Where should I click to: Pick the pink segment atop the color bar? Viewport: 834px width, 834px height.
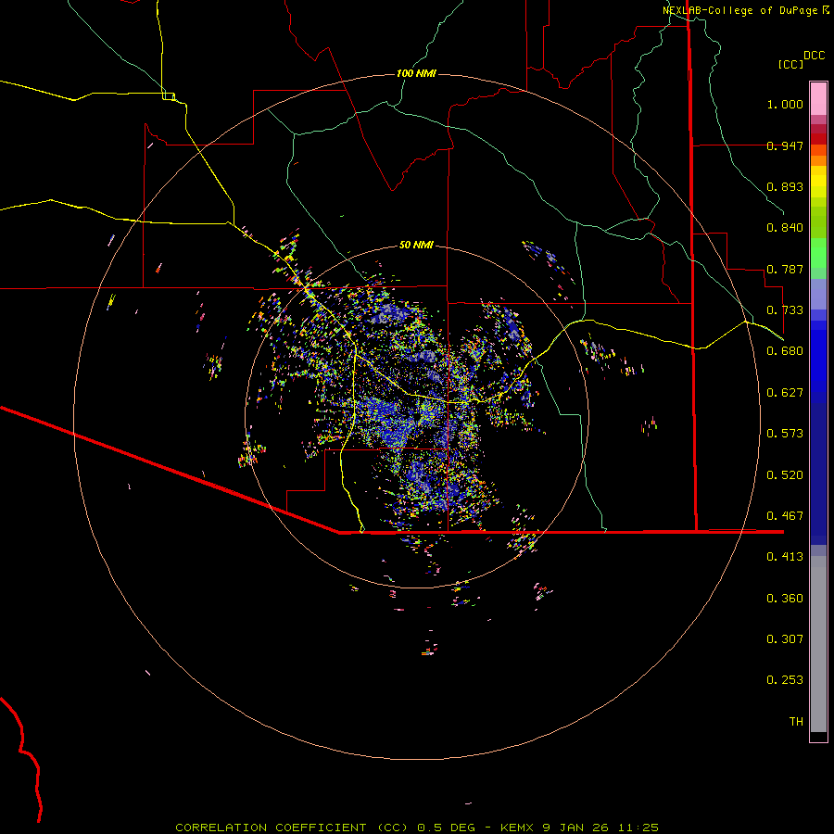[x=818, y=98]
